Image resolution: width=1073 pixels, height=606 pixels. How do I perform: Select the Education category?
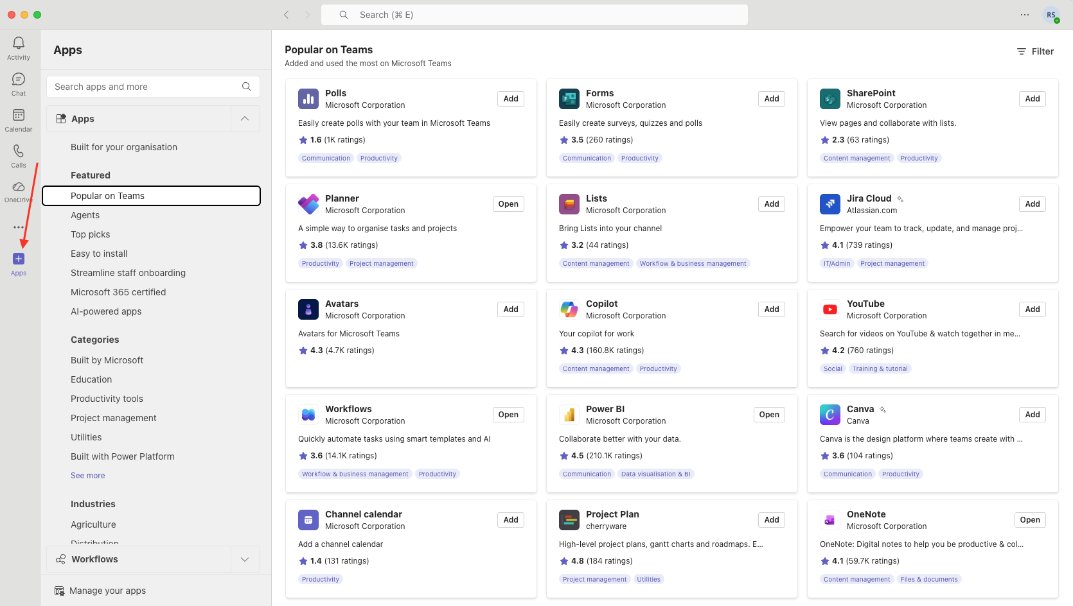tap(91, 379)
